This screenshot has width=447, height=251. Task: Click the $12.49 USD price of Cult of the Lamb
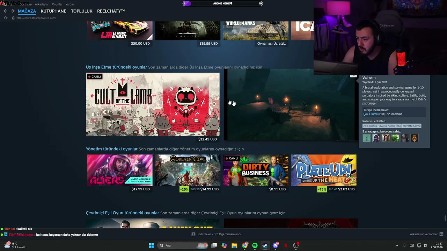point(207,139)
